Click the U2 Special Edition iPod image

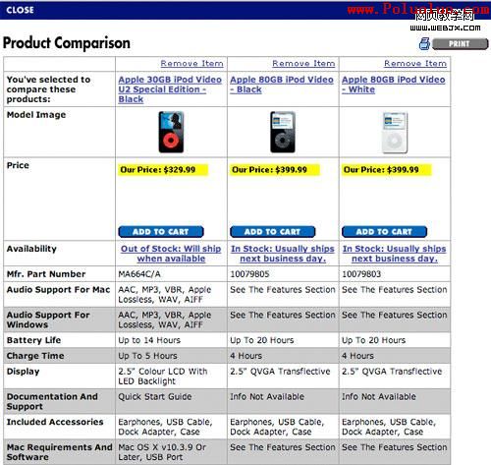tap(171, 132)
